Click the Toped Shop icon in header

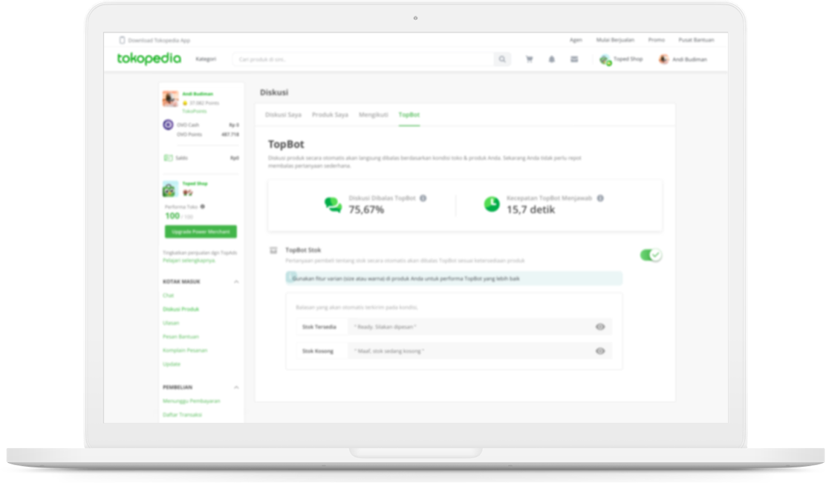point(605,59)
